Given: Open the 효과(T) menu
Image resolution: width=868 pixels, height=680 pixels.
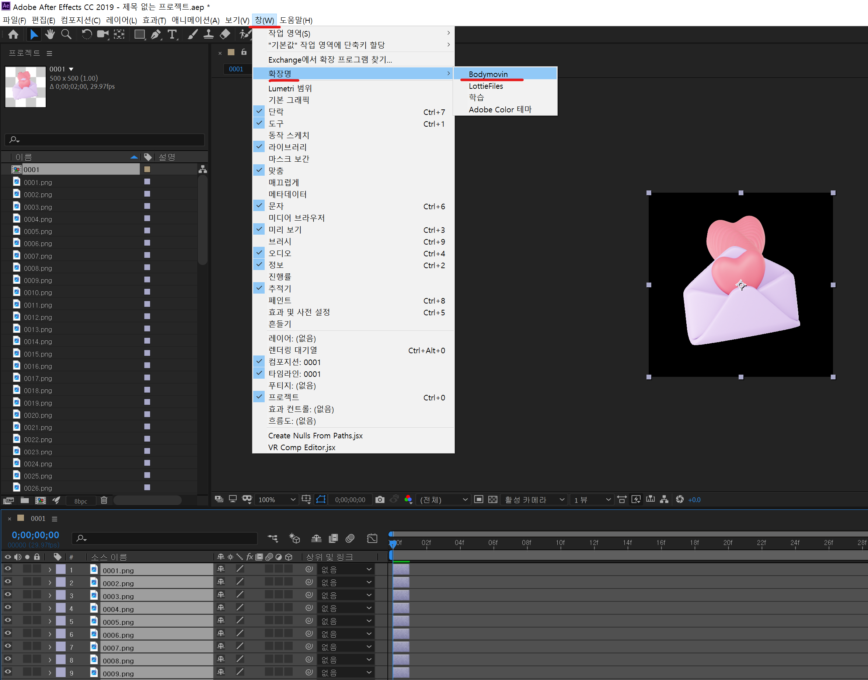Looking at the screenshot, I should click(154, 20).
